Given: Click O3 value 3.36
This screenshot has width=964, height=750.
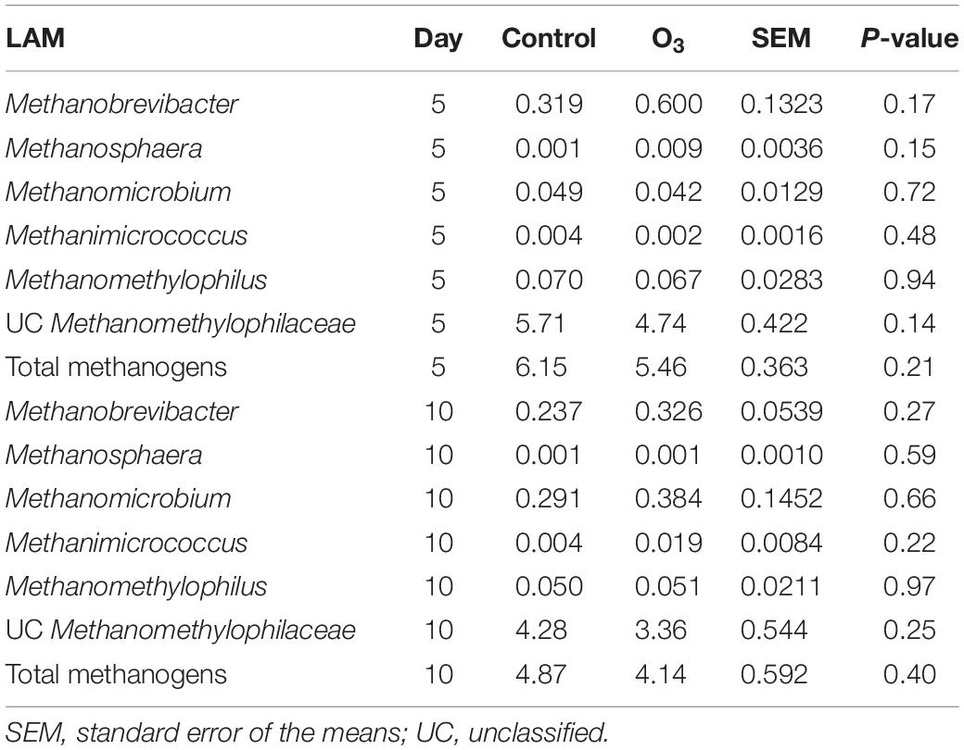Looking at the screenshot, I should pyautogui.click(x=660, y=630).
